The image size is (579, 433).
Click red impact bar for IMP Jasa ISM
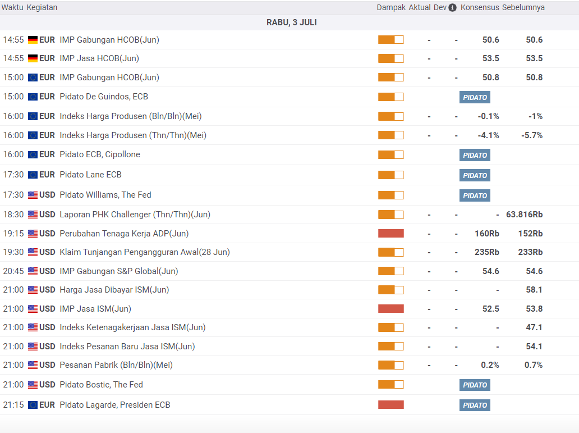(390, 308)
